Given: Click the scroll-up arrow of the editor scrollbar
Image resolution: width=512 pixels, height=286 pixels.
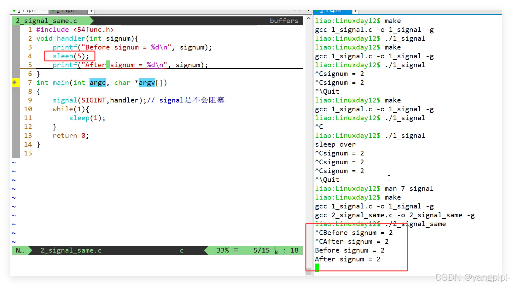Looking at the screenshot, I should point(308,19).
